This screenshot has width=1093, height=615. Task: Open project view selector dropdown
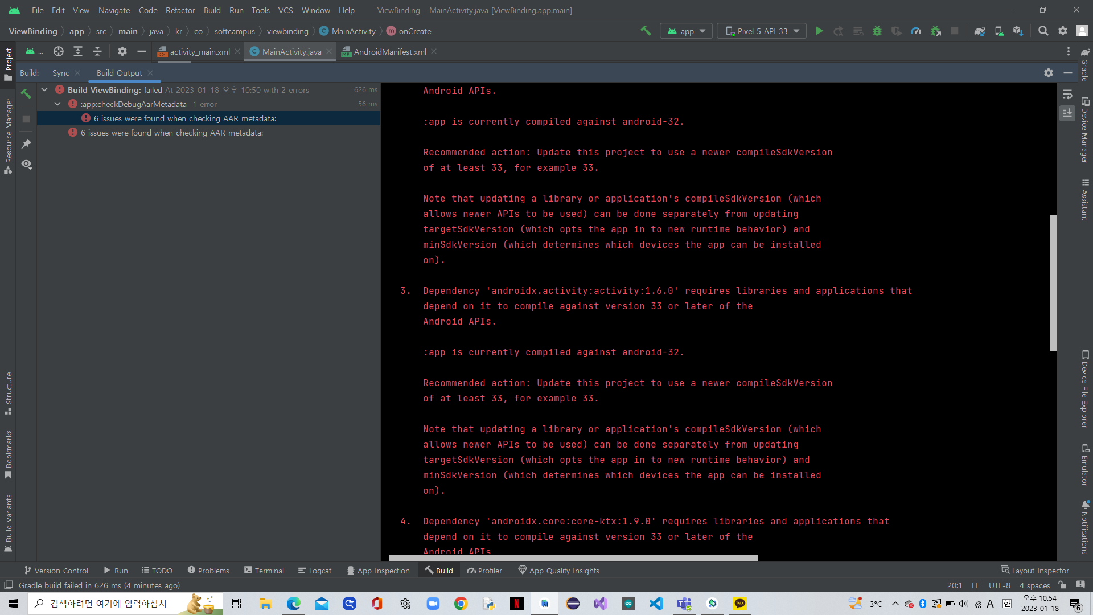(x=34, y=51)
